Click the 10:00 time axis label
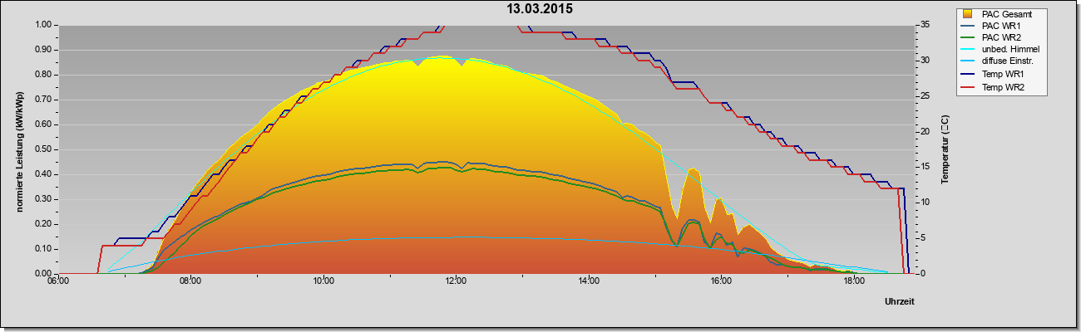Viewport: 1081px width, 332px height. 323,282
